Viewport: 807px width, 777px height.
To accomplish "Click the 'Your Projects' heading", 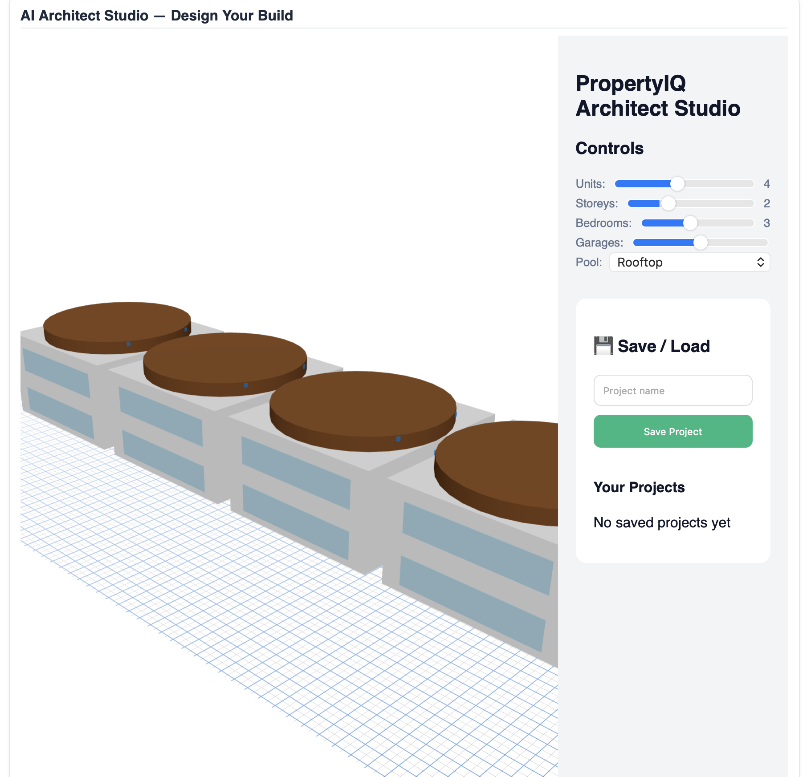I will coord(639,487).
